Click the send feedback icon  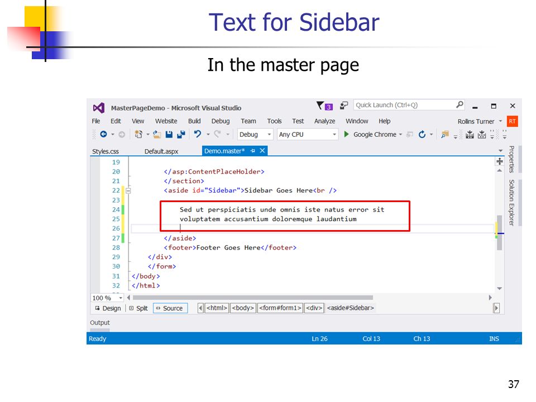coord(344,106)
